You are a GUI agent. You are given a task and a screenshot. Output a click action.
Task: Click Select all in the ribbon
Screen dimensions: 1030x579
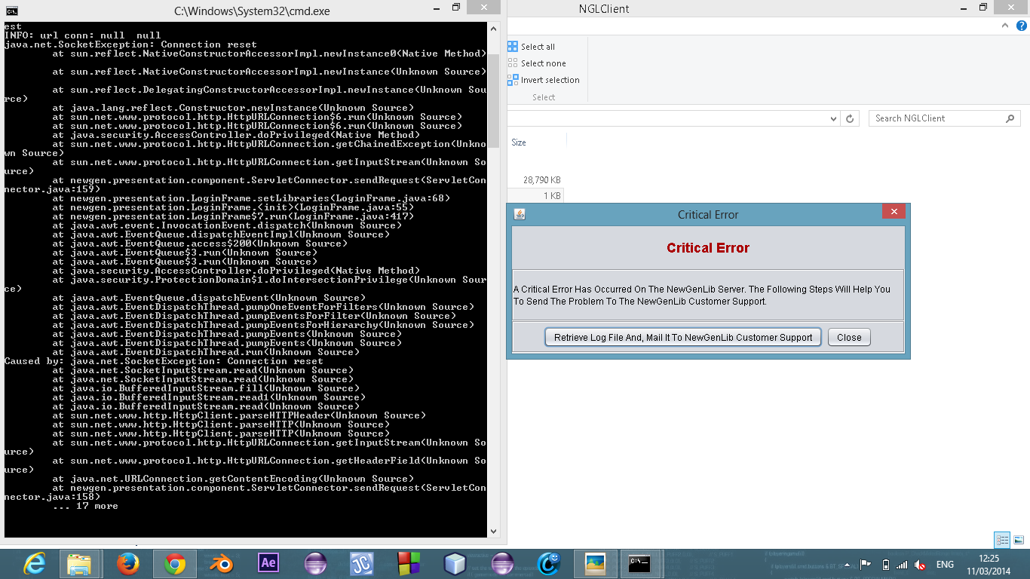point(537,47)
